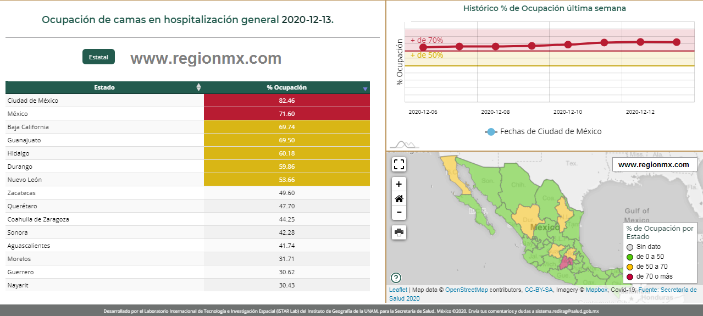Select the Nayarit row
Screen dimensions: 703x316
[x=187, y=285]
